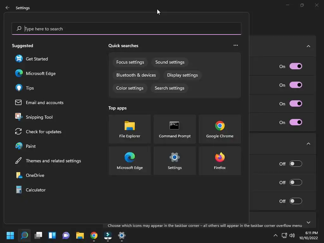
Task: Select Focus settings quick search
Action: pos(130,62)
